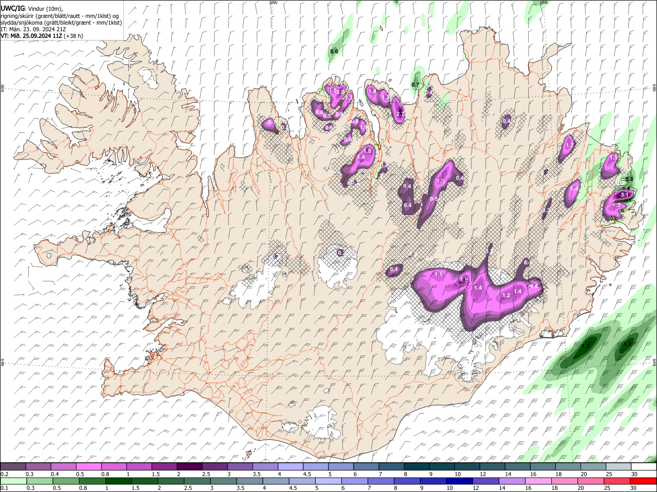The height and width of the screenshot is (492, 657).
Task: Pick the bright pink 0.5 snow scale swatch
Action: click(x=89, y=467)
